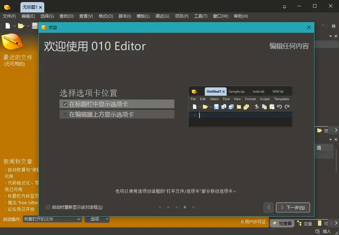
Task: Open upper right panel's triangle menu
Action: coord(330,36)
